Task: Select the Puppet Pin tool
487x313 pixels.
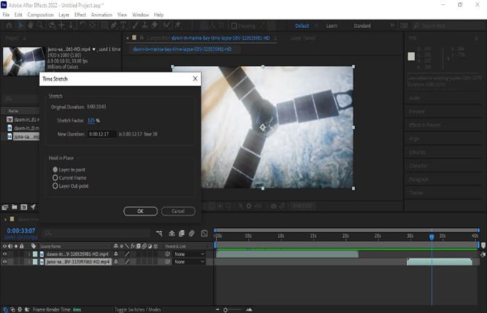Action: tap(178, 26)
